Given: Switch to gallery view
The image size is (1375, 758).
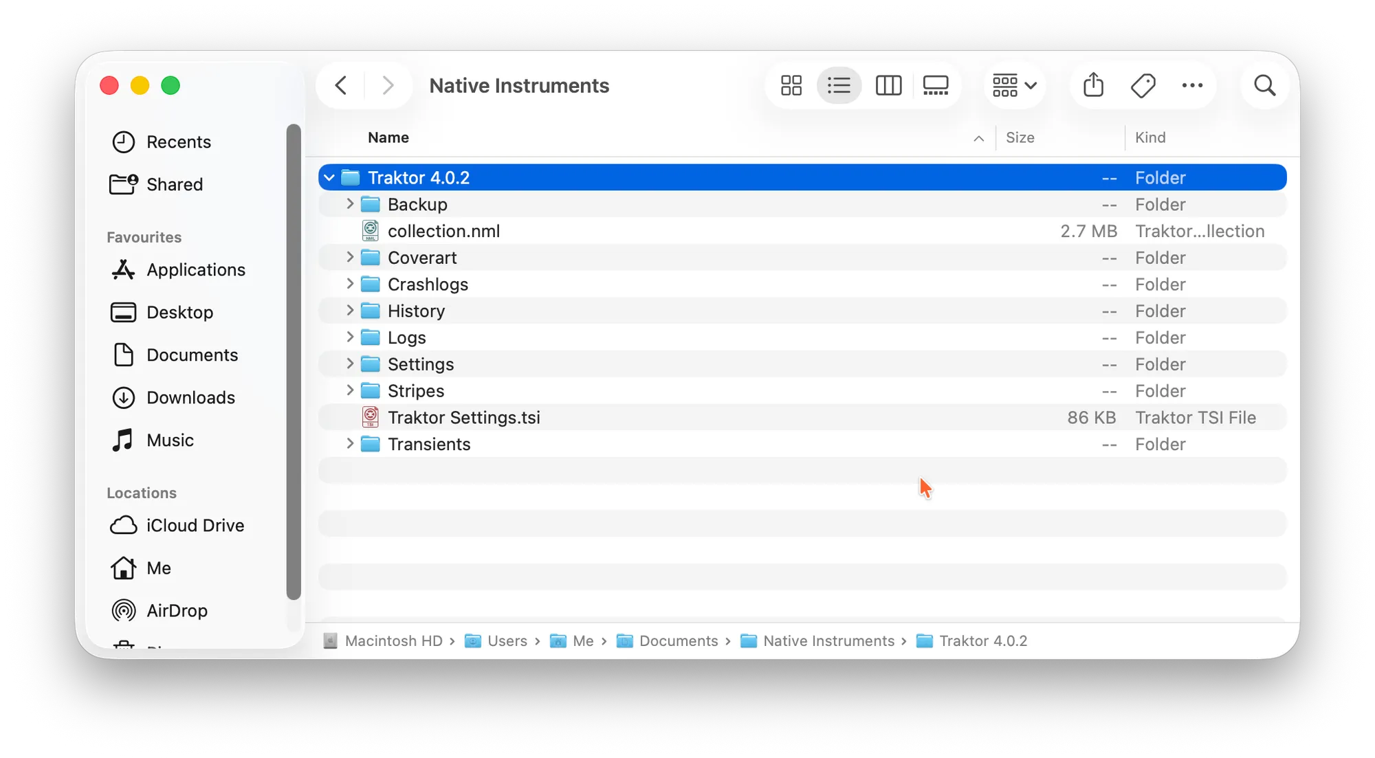Looking at the screenshot, I should [935, 86].
